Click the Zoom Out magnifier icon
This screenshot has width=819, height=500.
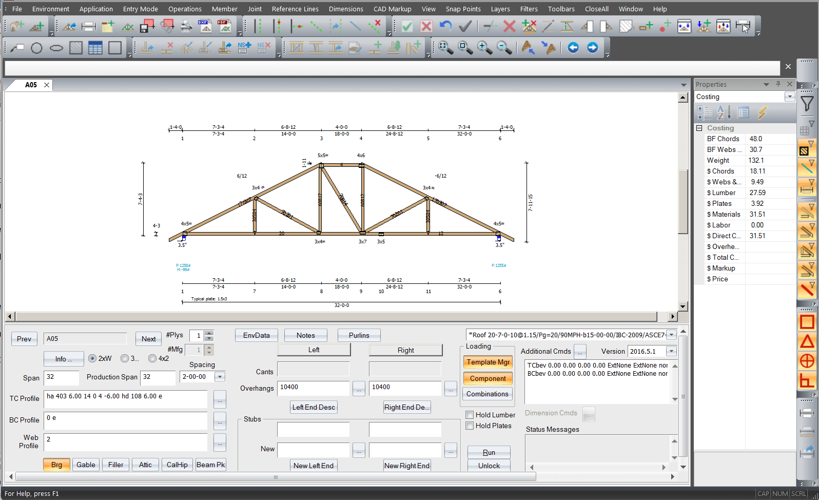tap(504, 48)
